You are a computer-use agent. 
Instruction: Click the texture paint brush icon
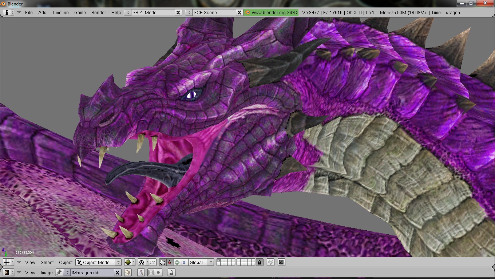pyautogui.click(x=141, y=272)
